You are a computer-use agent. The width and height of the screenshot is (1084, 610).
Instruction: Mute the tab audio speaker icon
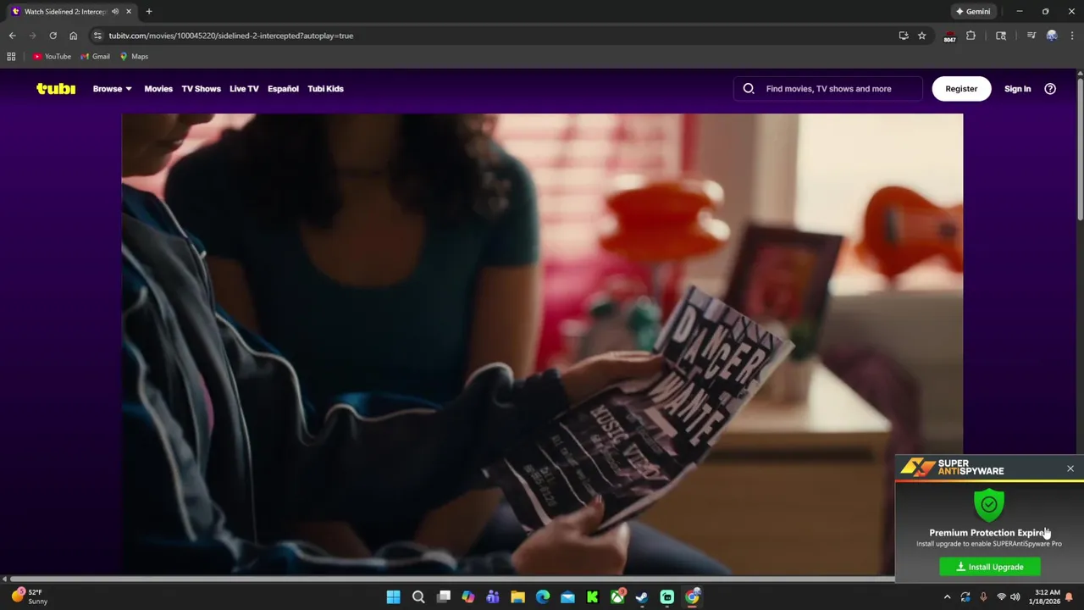tap(115, 12)
